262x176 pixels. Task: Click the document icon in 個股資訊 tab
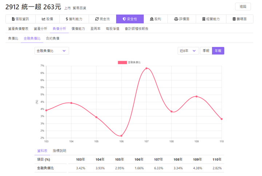coord(13,19)
